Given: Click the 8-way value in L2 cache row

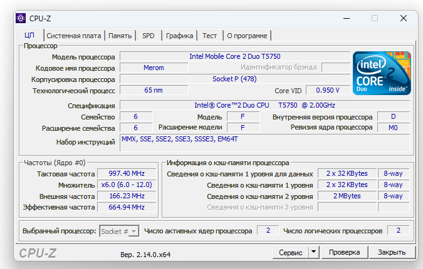Looking at the screenshot, I should (x=394, y=196).
